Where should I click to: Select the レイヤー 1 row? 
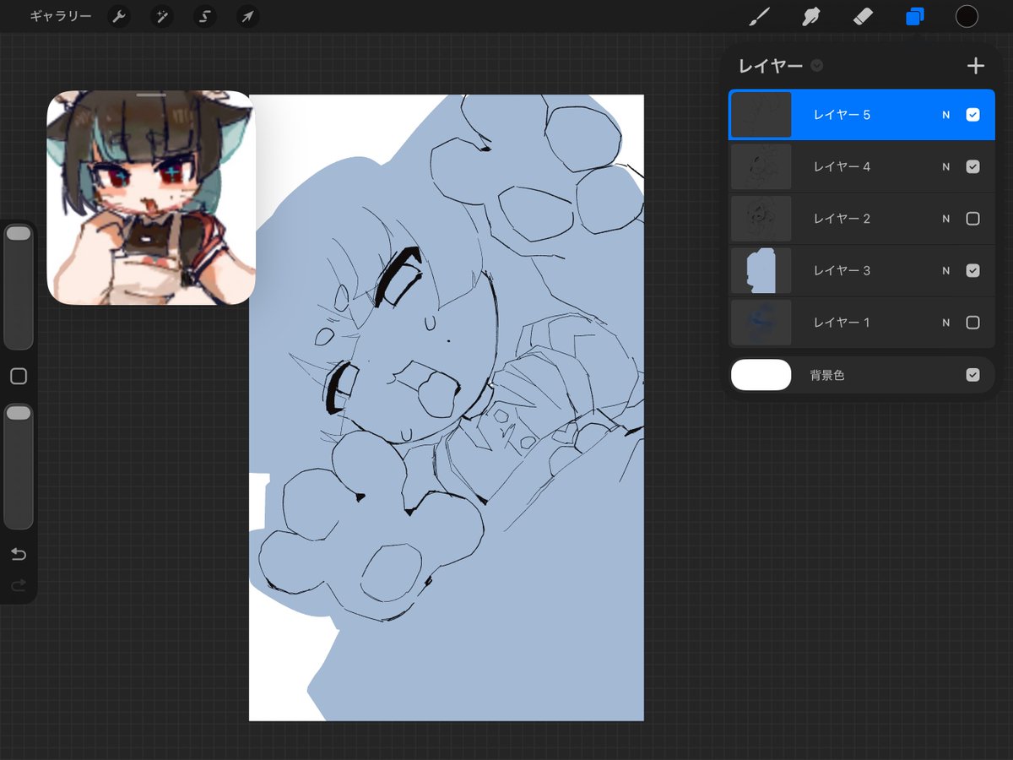862,323
